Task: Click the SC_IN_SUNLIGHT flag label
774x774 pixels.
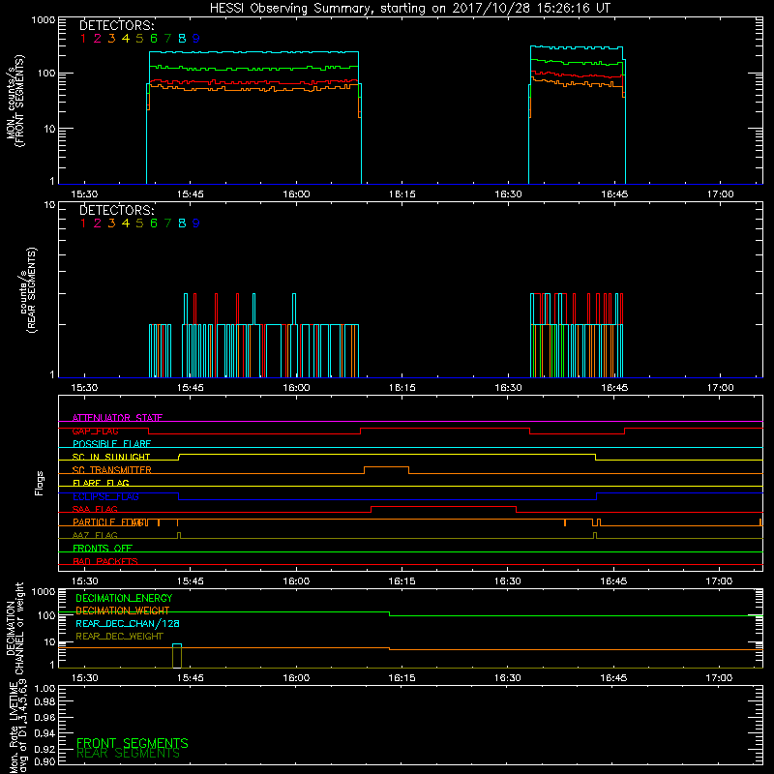Action: coord(111,457)
